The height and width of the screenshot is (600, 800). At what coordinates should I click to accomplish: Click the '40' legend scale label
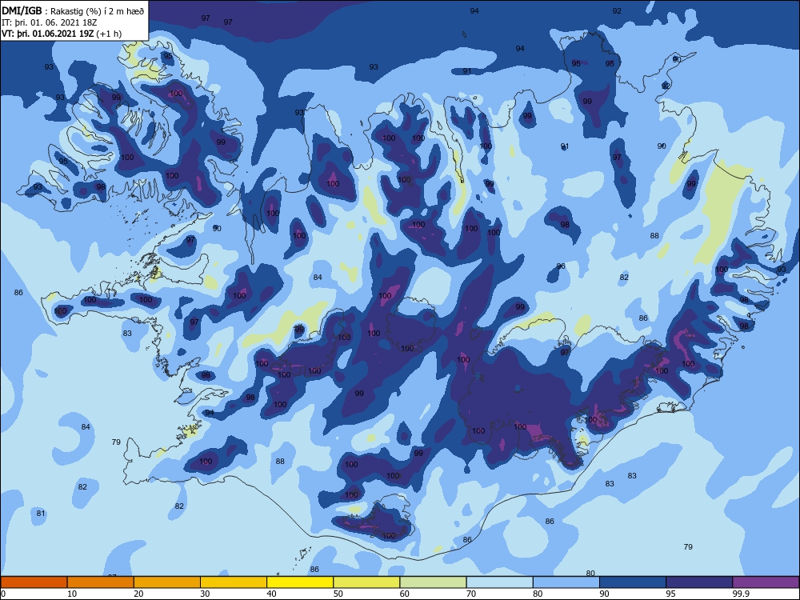pyautogui.click(x=272, y=594)
